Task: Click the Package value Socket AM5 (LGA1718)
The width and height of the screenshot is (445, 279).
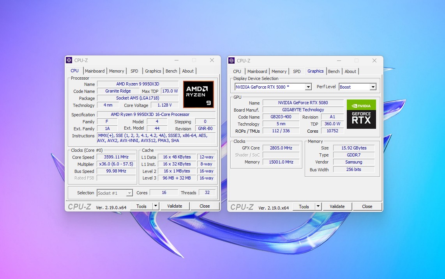Action: coord(138,98)
